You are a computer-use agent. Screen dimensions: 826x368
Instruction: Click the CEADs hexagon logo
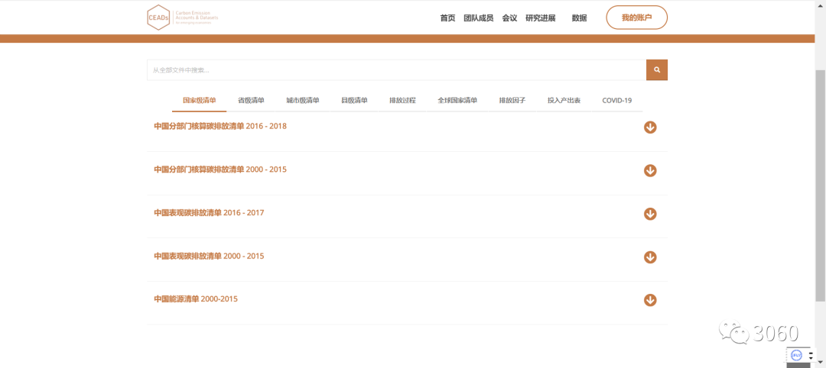coord(158,18)
